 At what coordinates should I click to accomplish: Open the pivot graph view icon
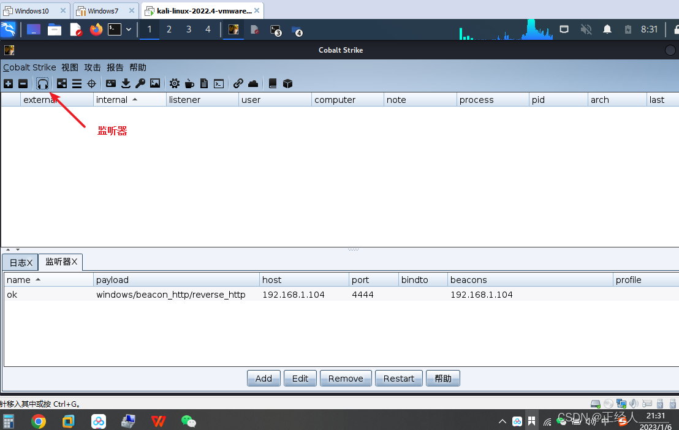click(62, 83)
